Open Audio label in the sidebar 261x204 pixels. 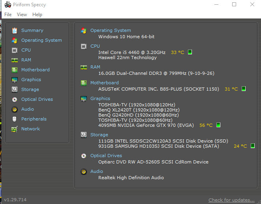[28, 109]
